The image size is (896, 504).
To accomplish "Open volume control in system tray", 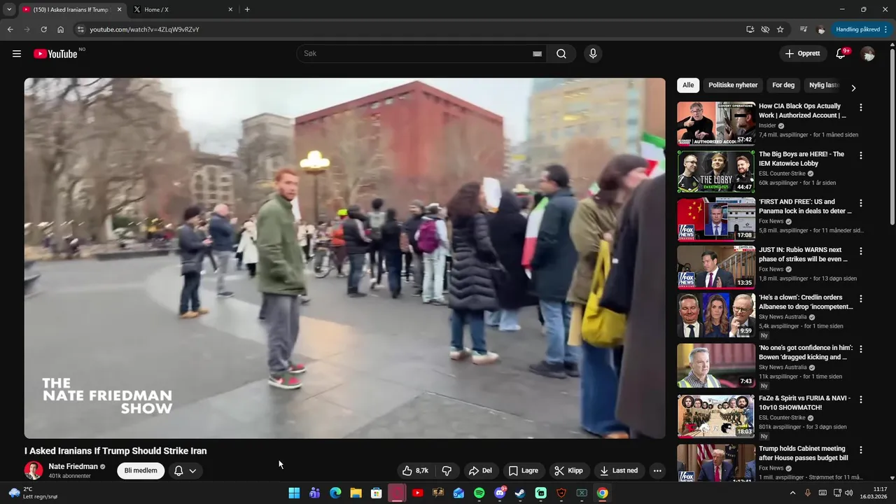I will pyautogui.click(x=848, y=493).
